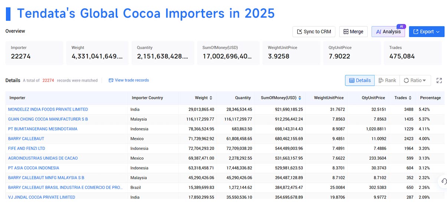Viewport: 447px width, 203px height.
Task: Click the QtyUnitPrice column header
Action: 373,98
